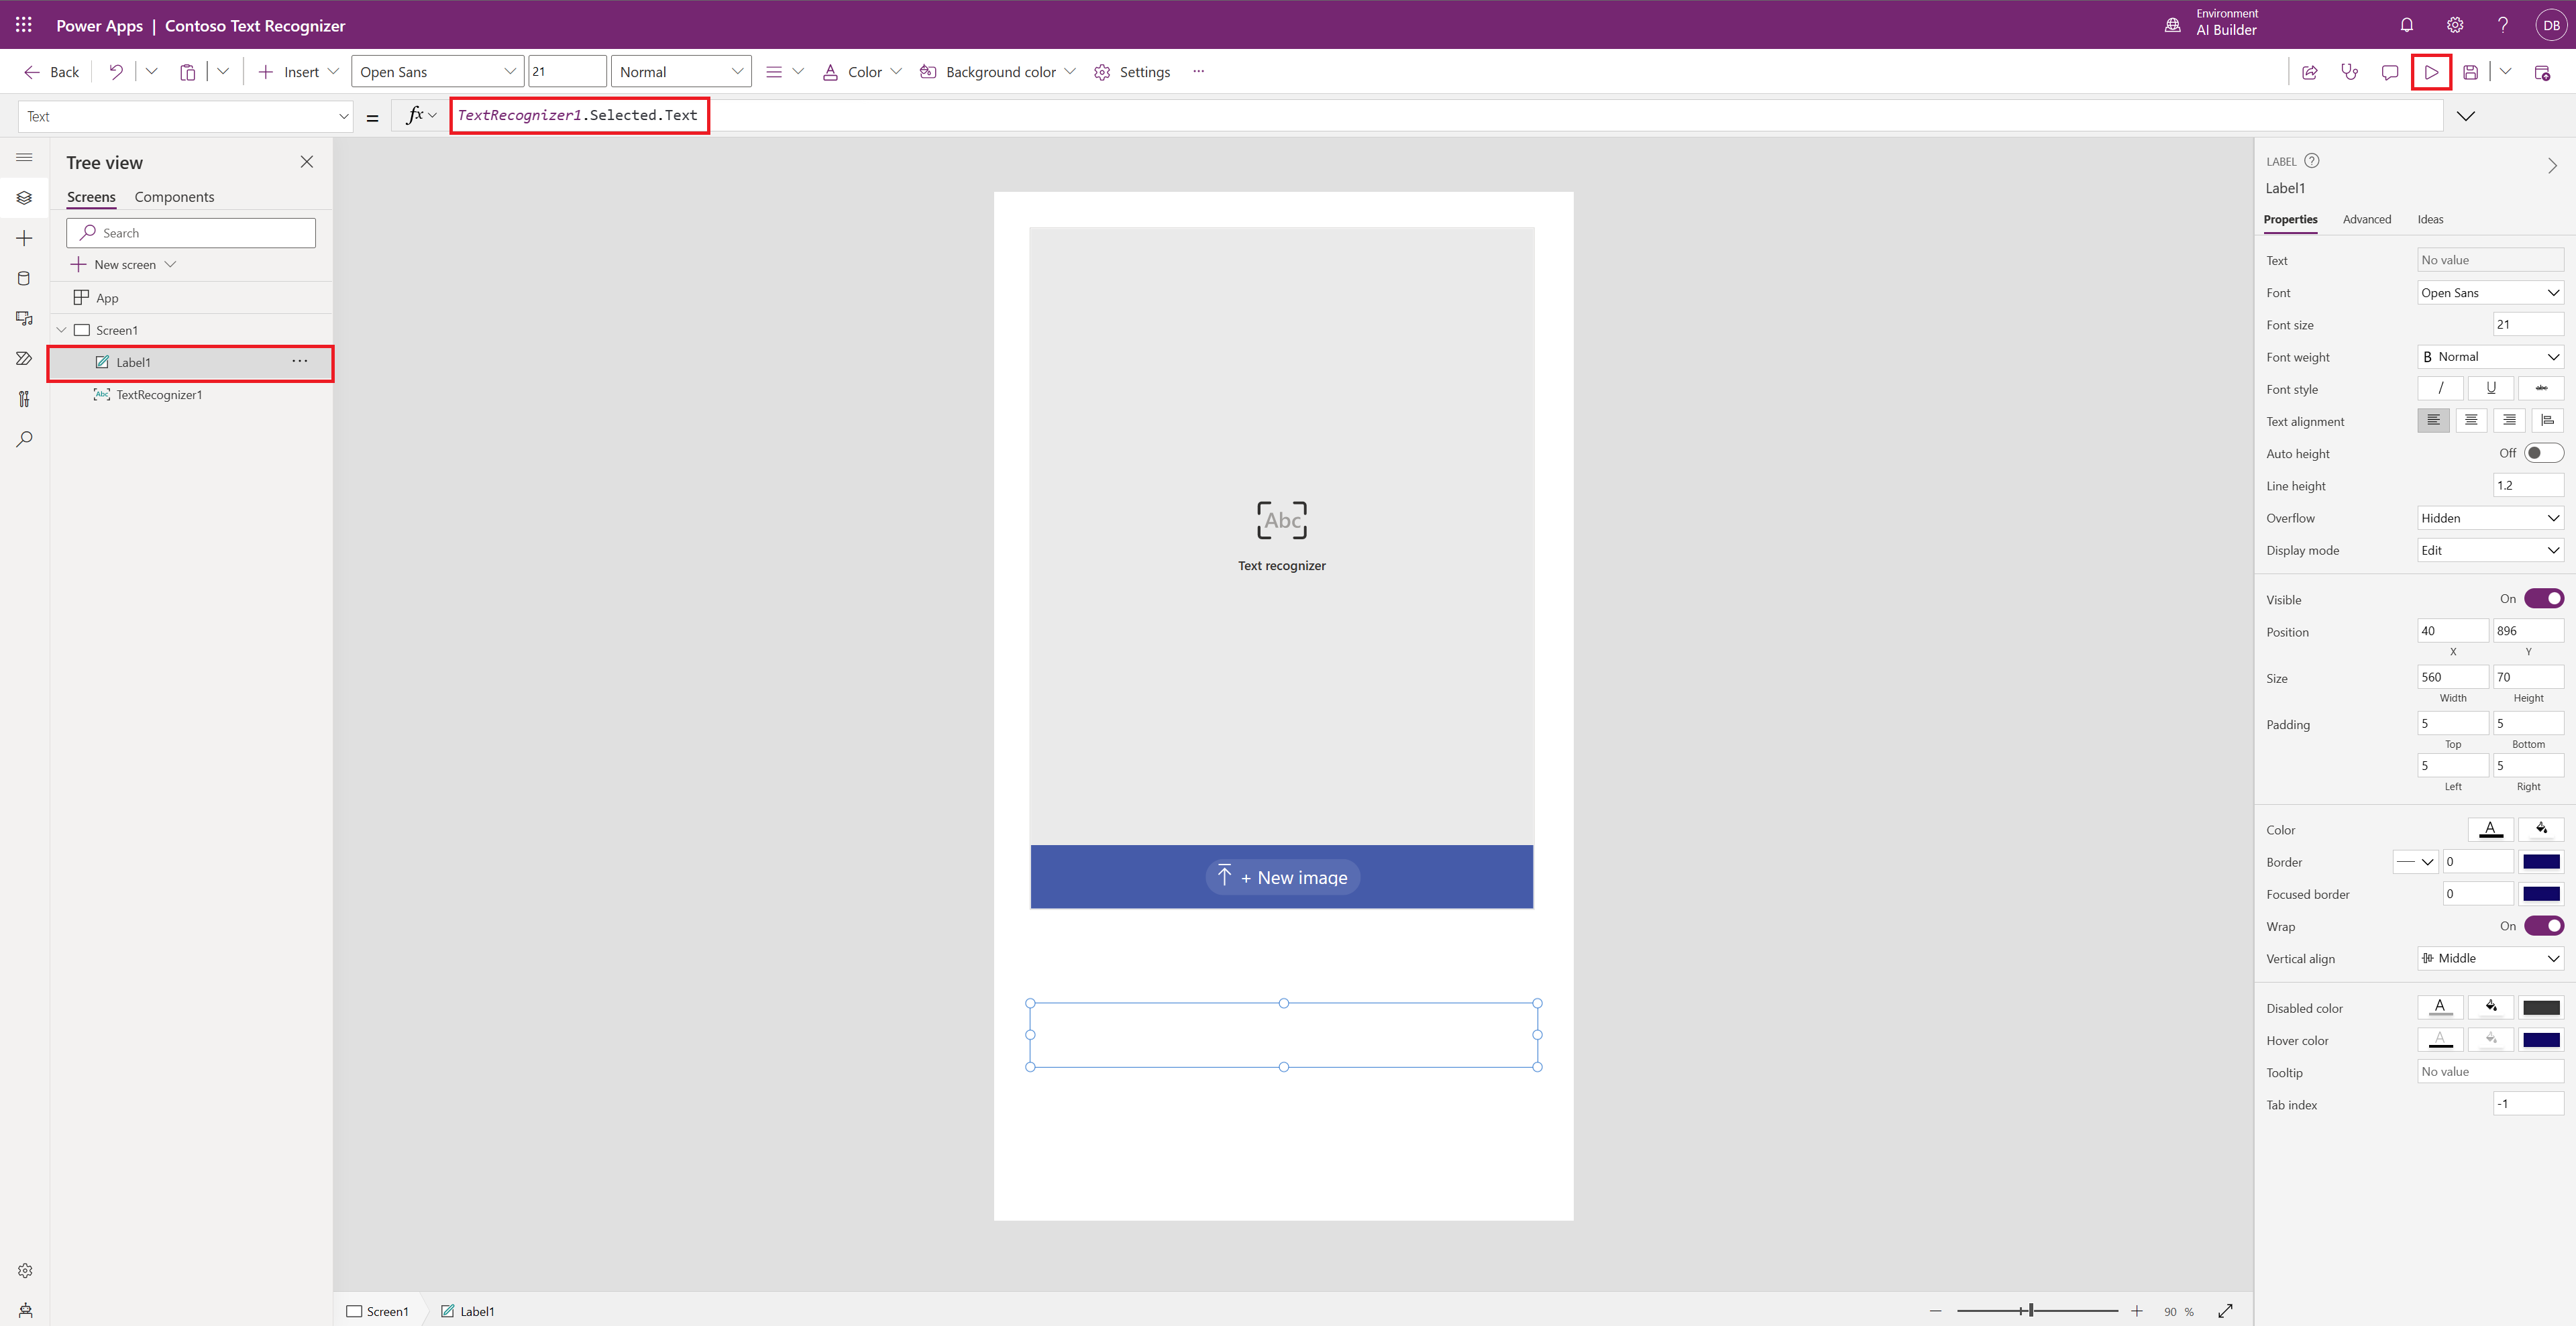
Task: Switch to the Advanced tab in properties
Action: (2366, 218)
